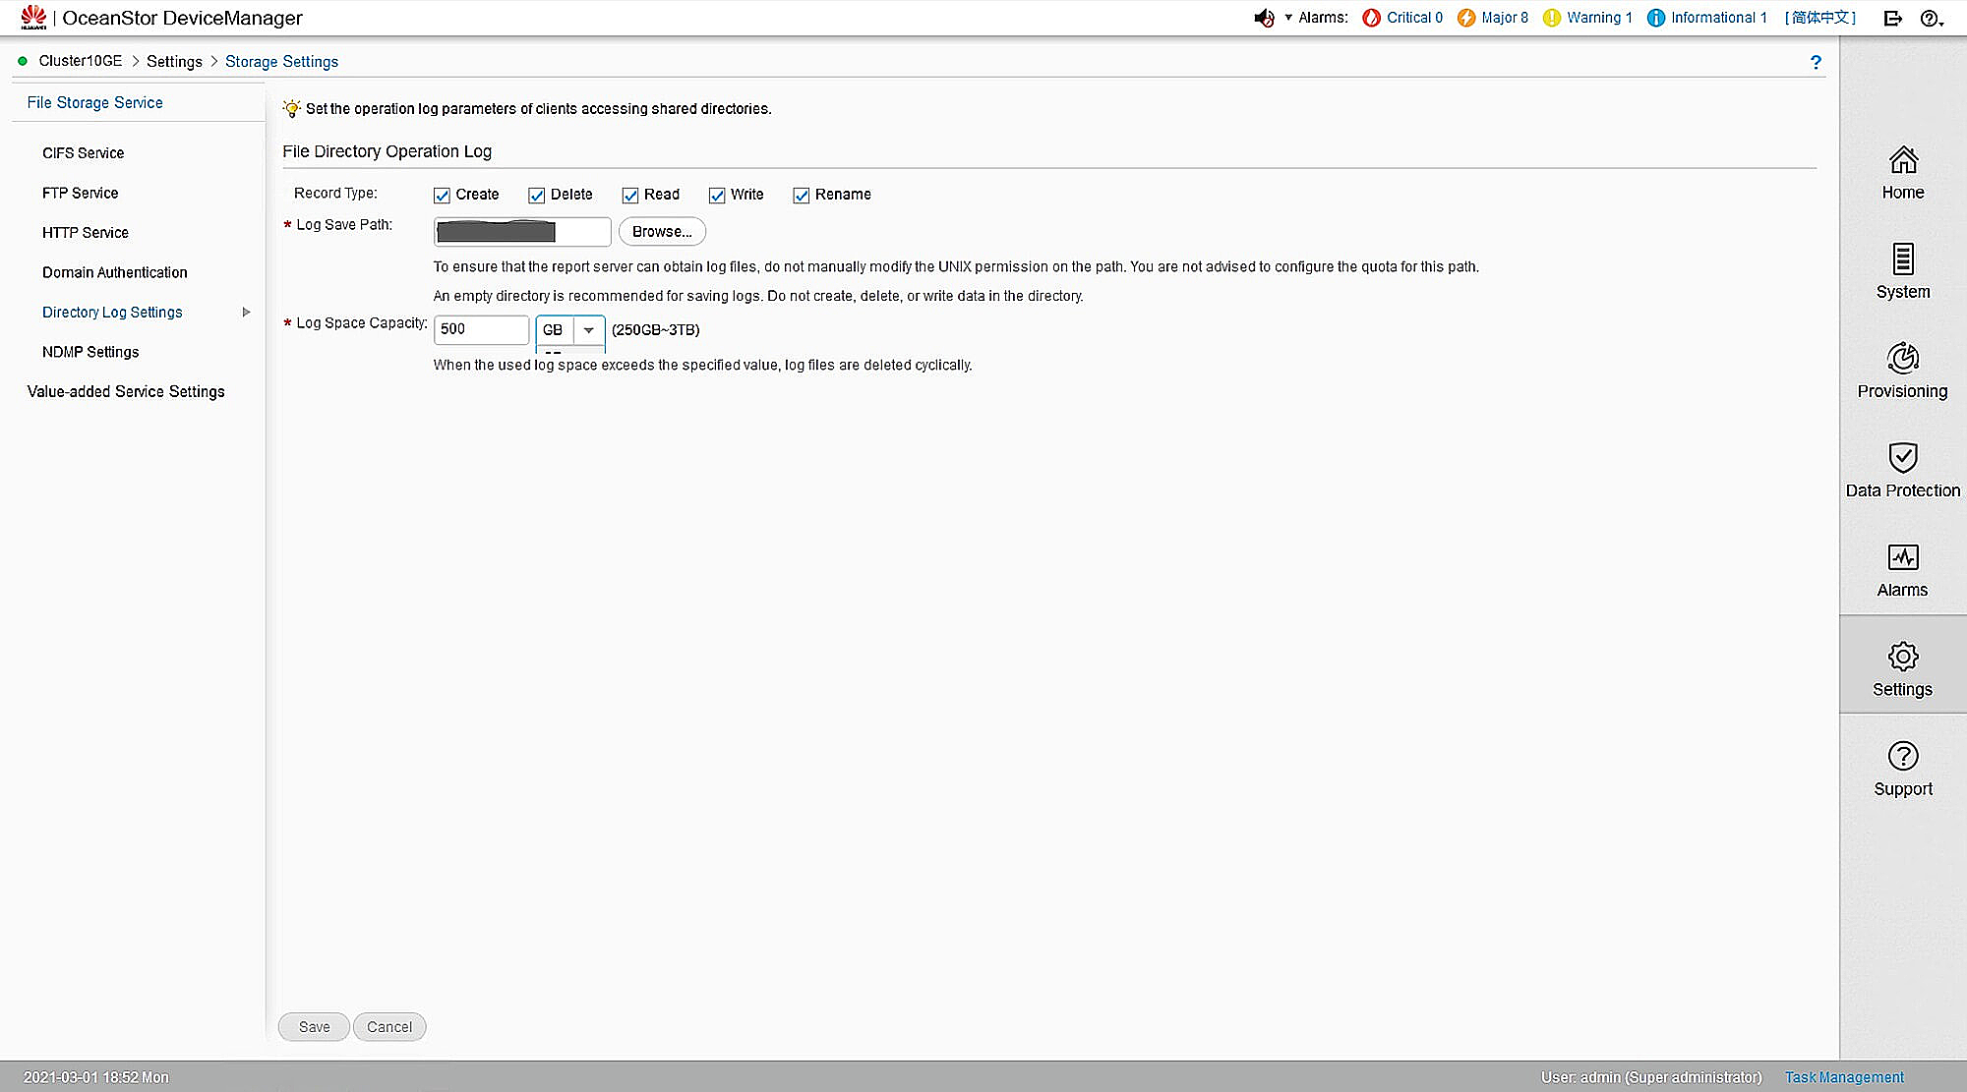Click the alarm sound speaker icon
The height and width of the screenshot is (1092, 1967).
(x=1264, y=17)
